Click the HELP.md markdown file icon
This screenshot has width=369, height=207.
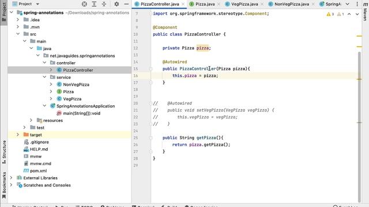click(x=26, y=149)
